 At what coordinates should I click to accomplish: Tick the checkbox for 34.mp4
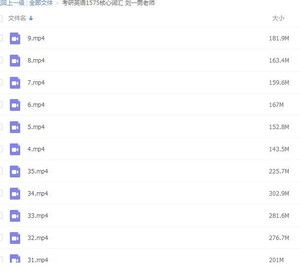pyautogui.click(x=1, y=194)
